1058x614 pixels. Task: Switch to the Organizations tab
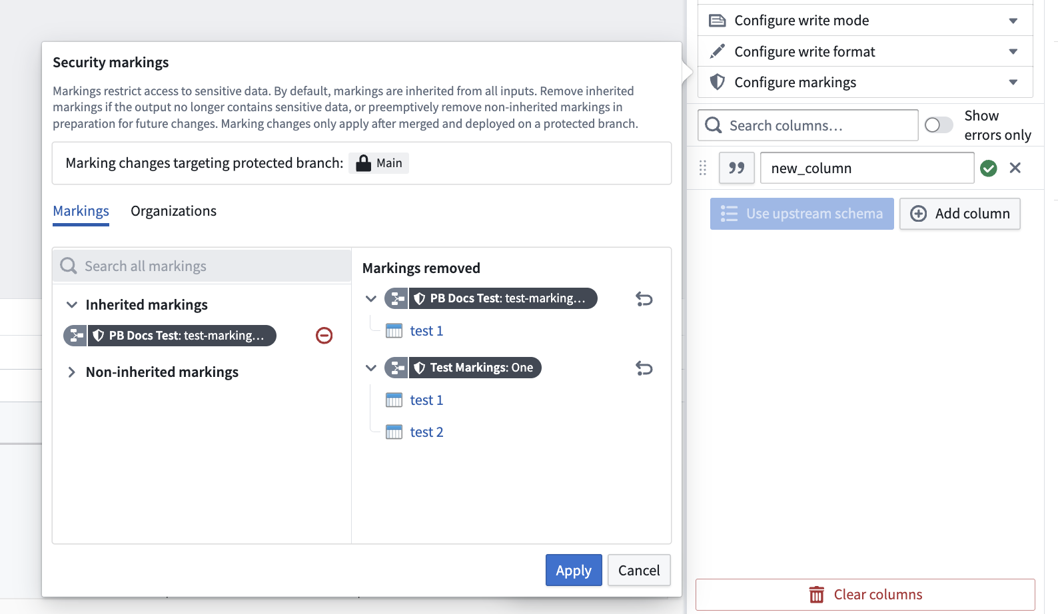[x=173, y=211]
